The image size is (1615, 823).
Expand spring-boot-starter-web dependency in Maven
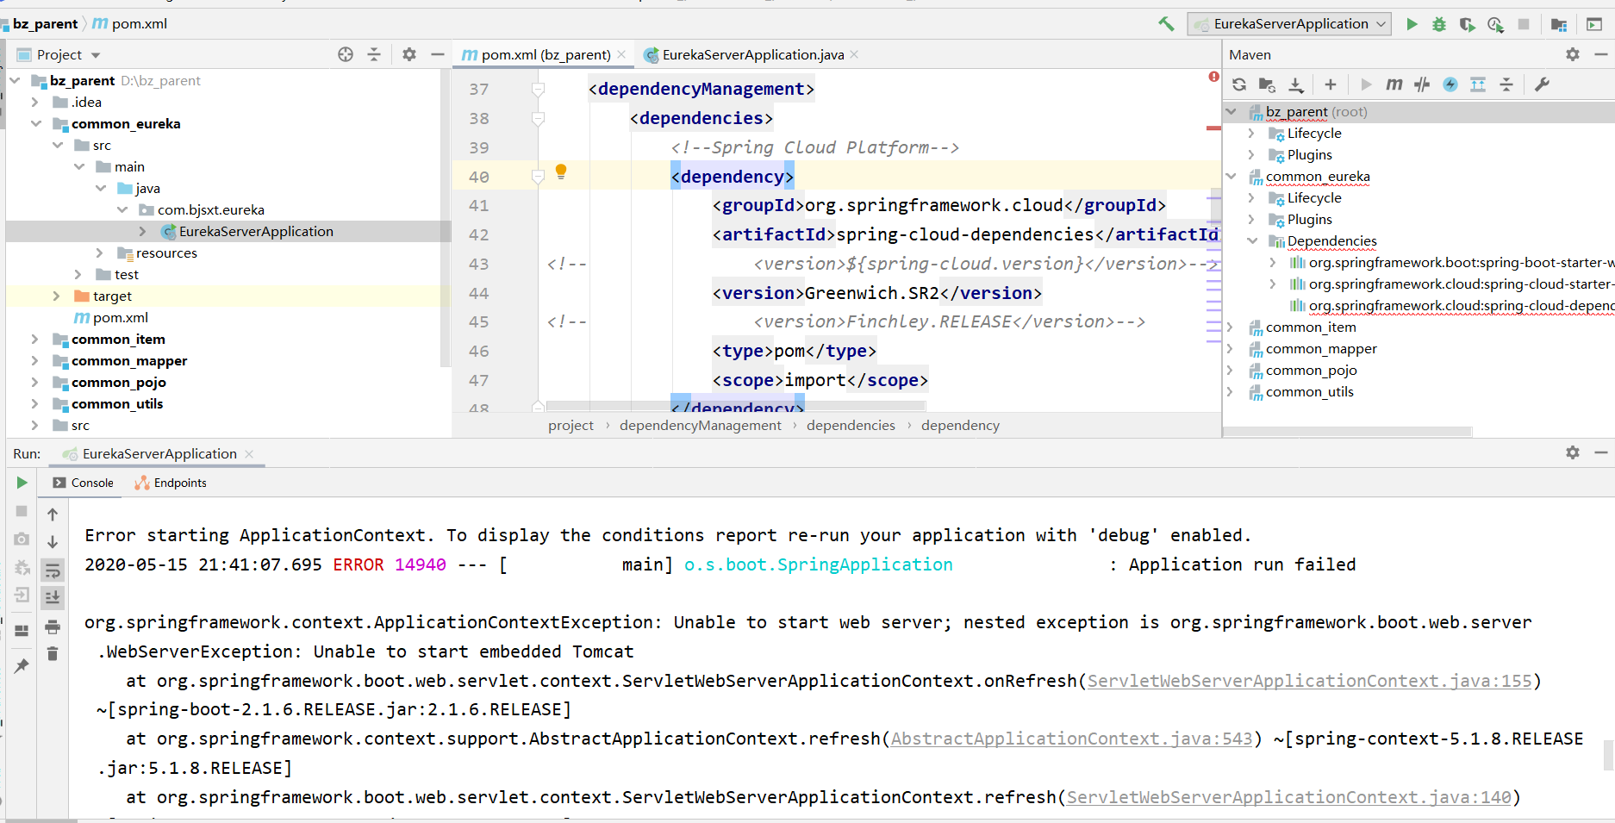pyautogui.click(x=1274, y=263)
